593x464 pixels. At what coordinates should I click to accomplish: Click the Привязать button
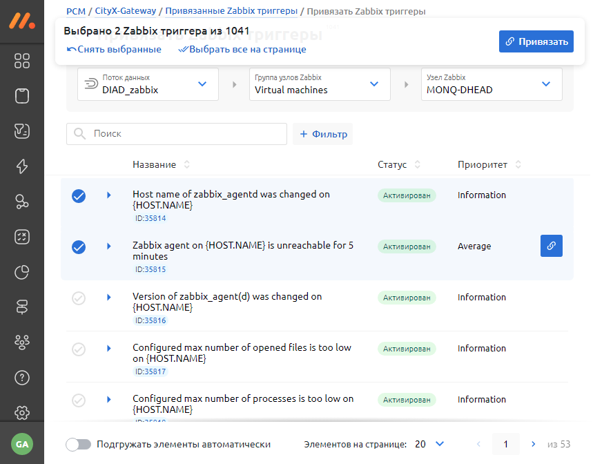coord(536,41)
